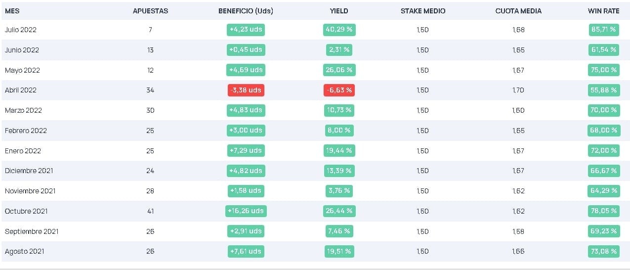Click the 55,88 % win rate badge
This screenshot has height=270, width=630.
coord(603,90)
